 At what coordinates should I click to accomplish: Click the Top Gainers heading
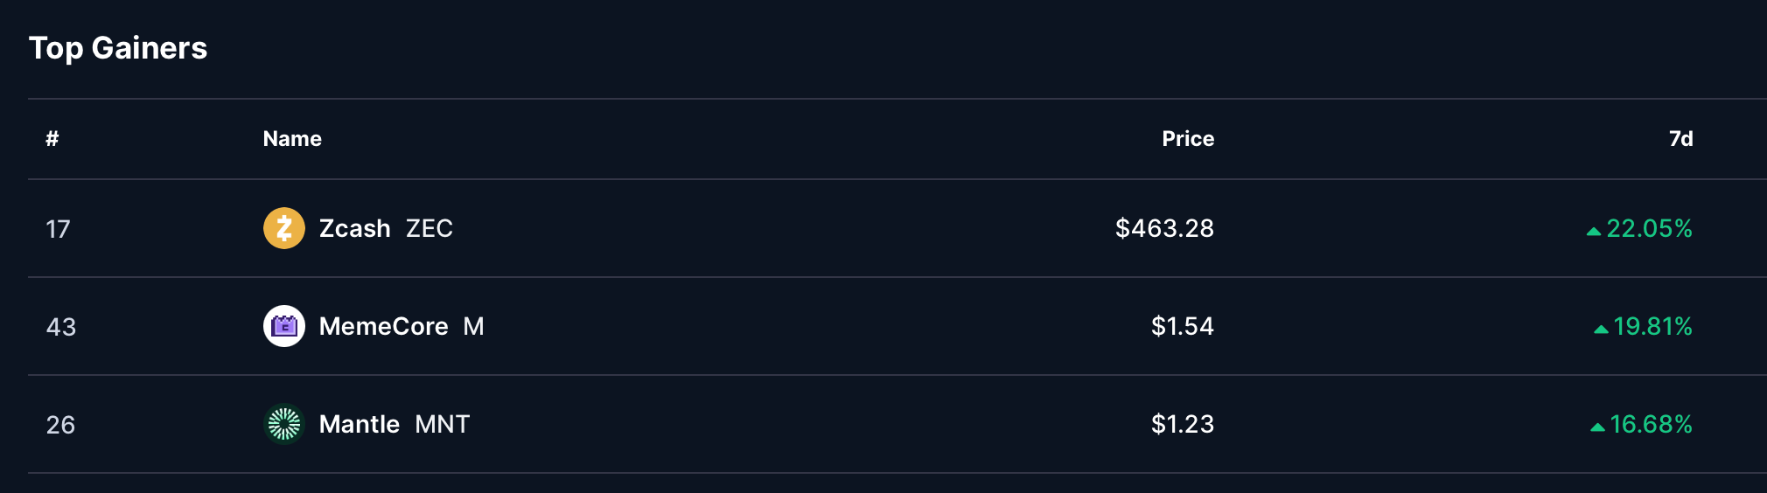click(x=118, y=48)
